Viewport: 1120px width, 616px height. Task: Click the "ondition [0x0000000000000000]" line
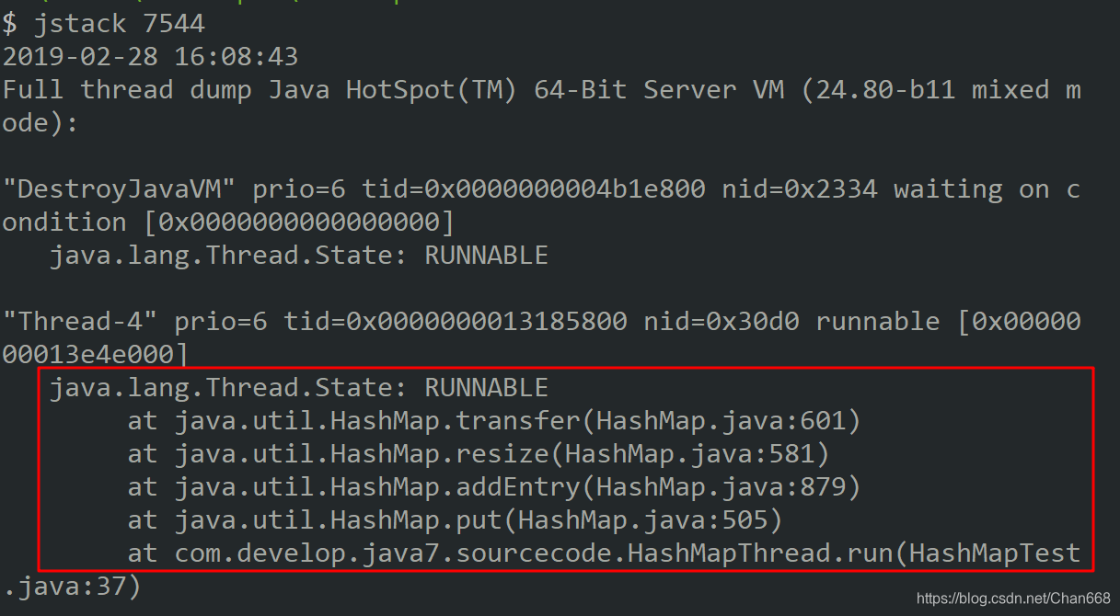[228, 222]
